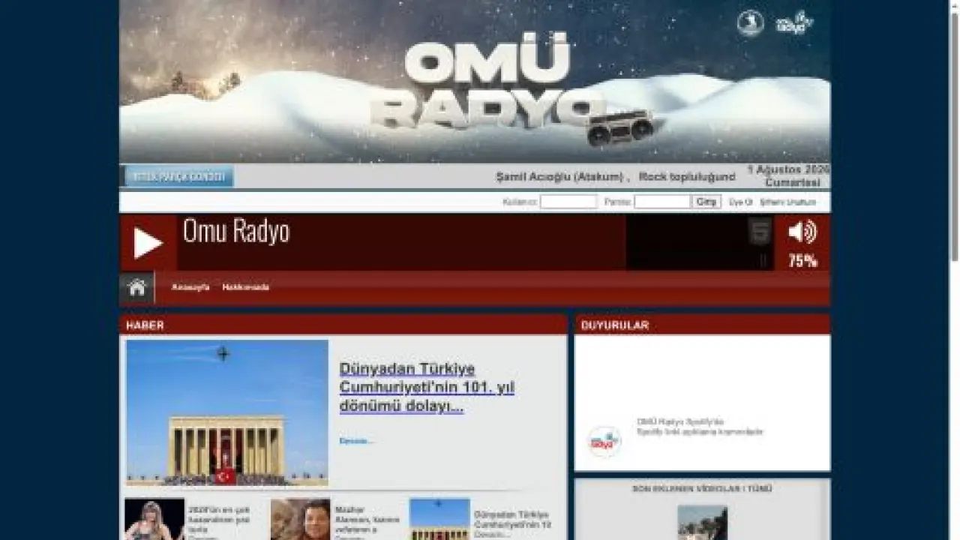Open the Hakkımızda menu item
Image resolution: width=960 pixels, height=540 pixels.
point(245,287)
